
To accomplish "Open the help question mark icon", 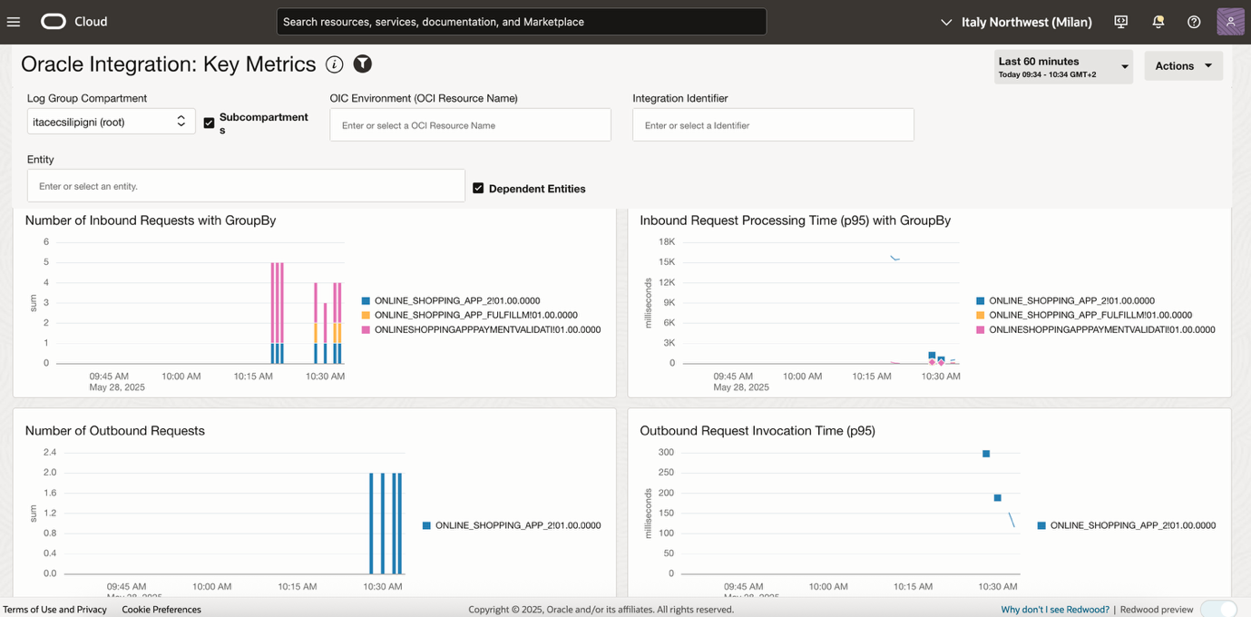I will 1194,22.
